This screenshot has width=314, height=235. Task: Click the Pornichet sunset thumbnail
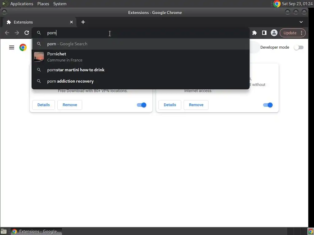point(39,57)
